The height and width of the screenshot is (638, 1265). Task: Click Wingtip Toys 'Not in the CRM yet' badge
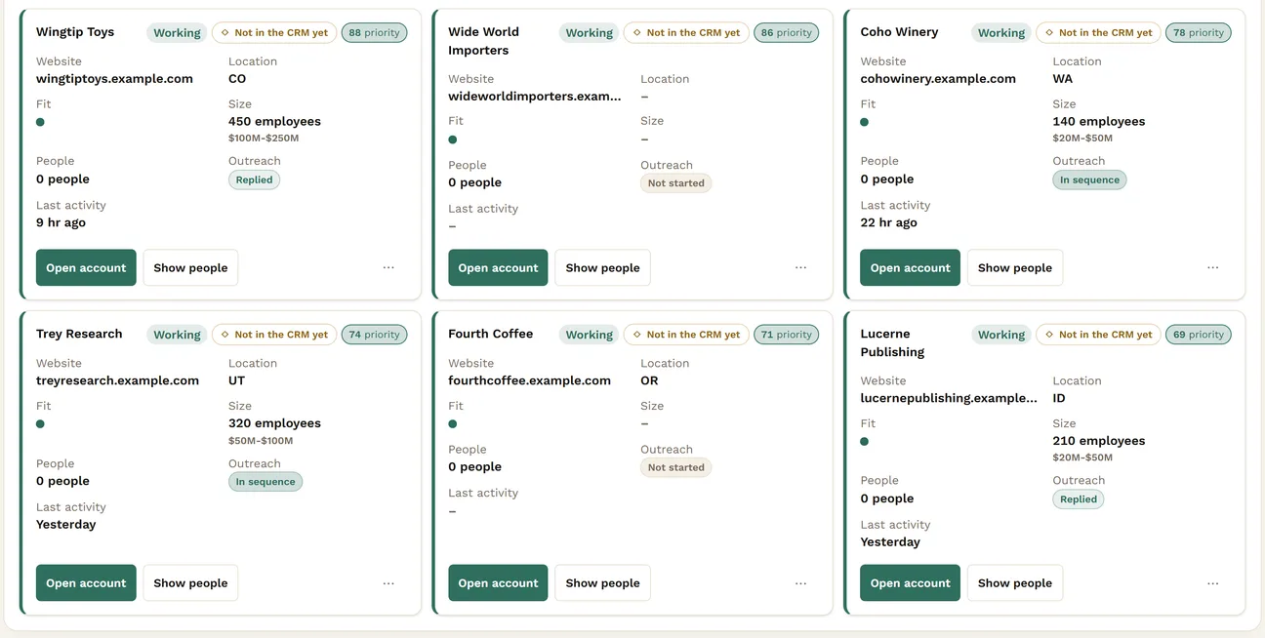274,32
